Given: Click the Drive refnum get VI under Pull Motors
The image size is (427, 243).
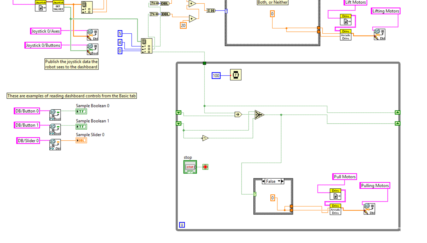Looking at the screenshot, I should [x=335, y=194].
